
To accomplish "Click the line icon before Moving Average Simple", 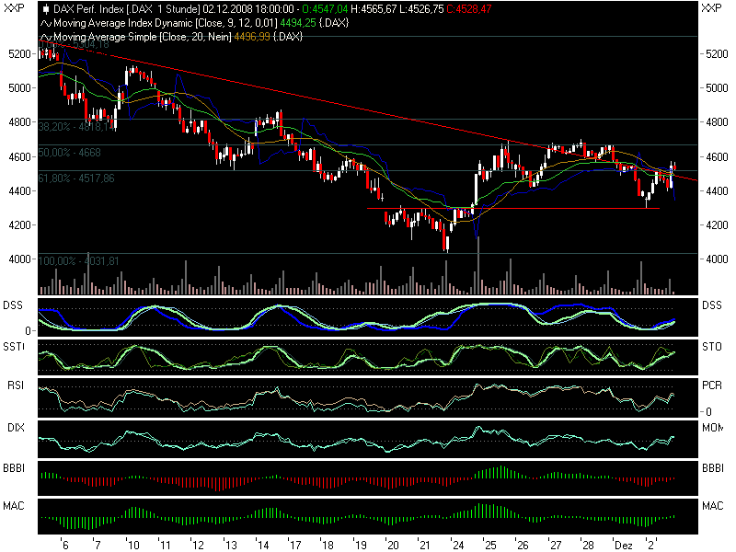I will point(45,37).
